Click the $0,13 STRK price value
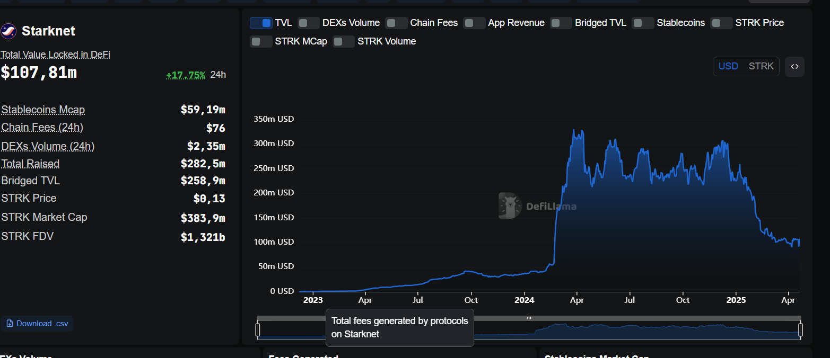The height and width of the screenshot is (358, 830). [209, 199]
